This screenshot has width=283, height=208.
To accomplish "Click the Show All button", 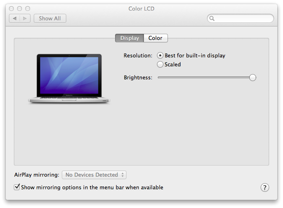I will tap(50, 18).
